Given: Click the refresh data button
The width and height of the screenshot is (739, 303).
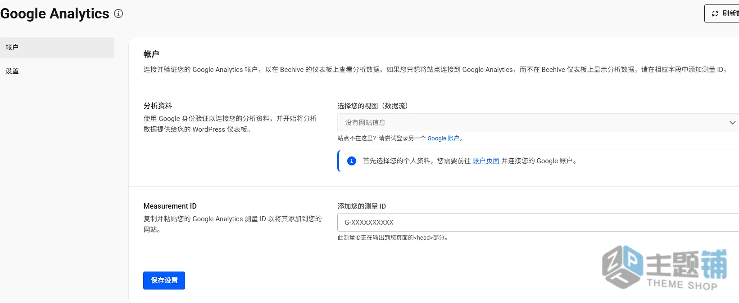Looking at the screenshot, I should pyautogui.click(x=722, y=13).
